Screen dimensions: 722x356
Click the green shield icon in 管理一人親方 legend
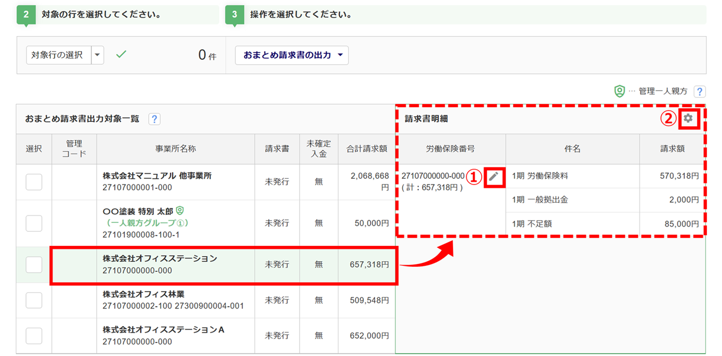pyautogui.click(x=619, y=91)
